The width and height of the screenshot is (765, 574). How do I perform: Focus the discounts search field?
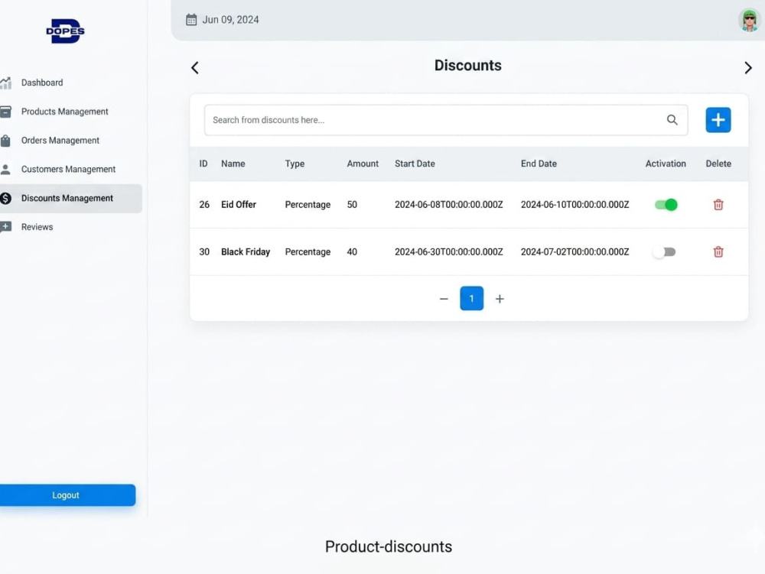(x=446, y=120)
